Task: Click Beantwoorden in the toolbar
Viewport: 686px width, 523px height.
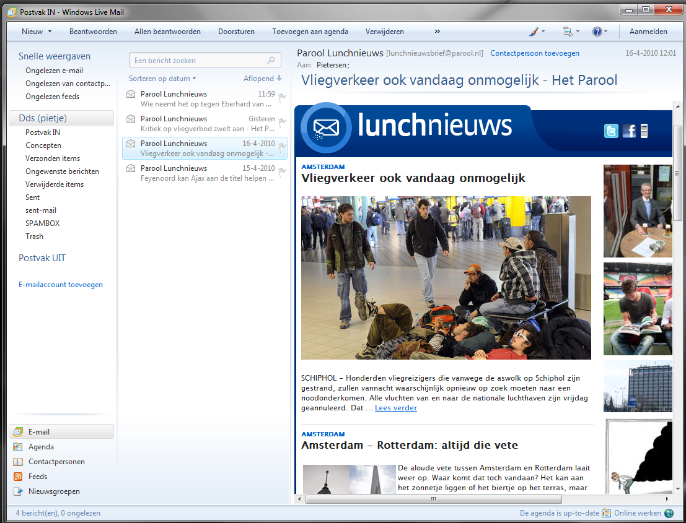Action: pyautogui.click(x=93, y=32)
